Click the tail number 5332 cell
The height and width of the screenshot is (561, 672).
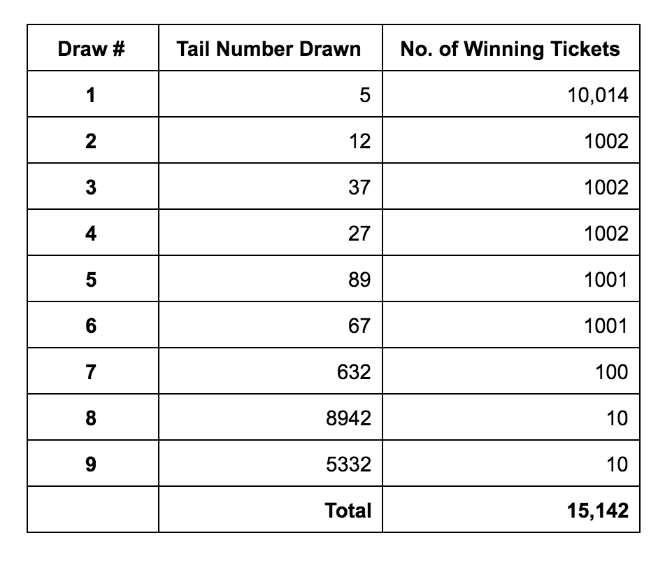point(348,464)
